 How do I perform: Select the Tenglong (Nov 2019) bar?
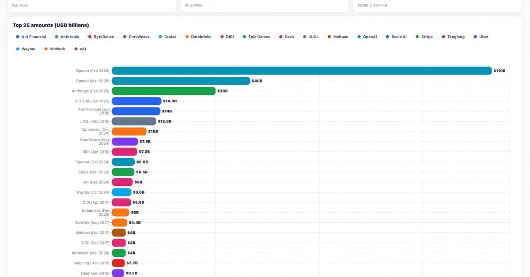118,263
